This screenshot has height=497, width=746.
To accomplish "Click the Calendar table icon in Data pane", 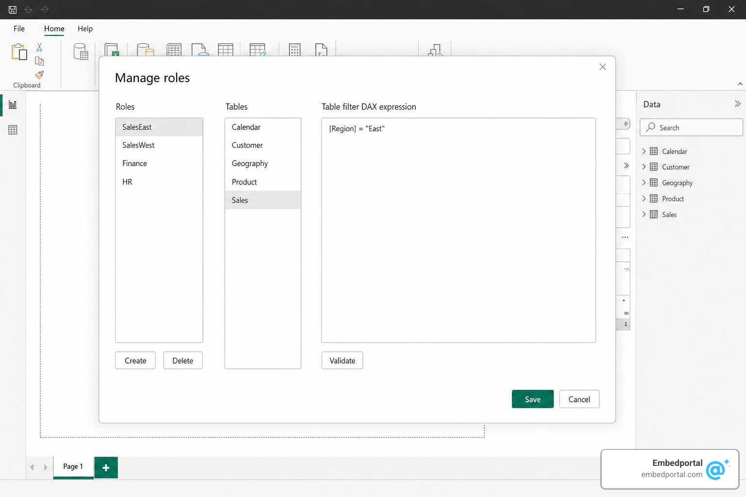I will click(x=654, y=151).
